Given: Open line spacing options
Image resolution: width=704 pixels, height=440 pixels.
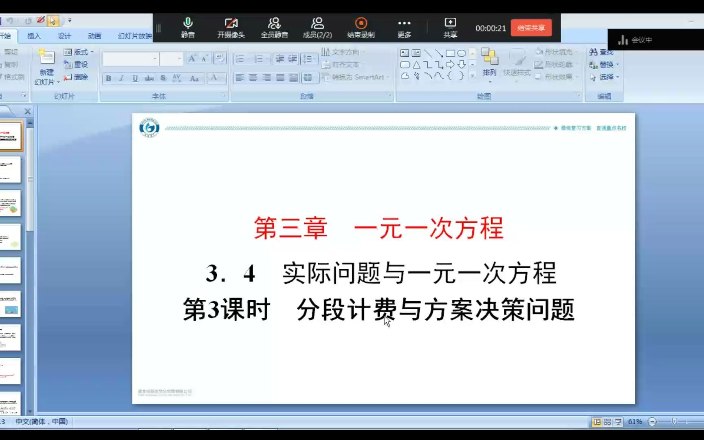Looking at the screenshot, I should click(x=309, y=59).
